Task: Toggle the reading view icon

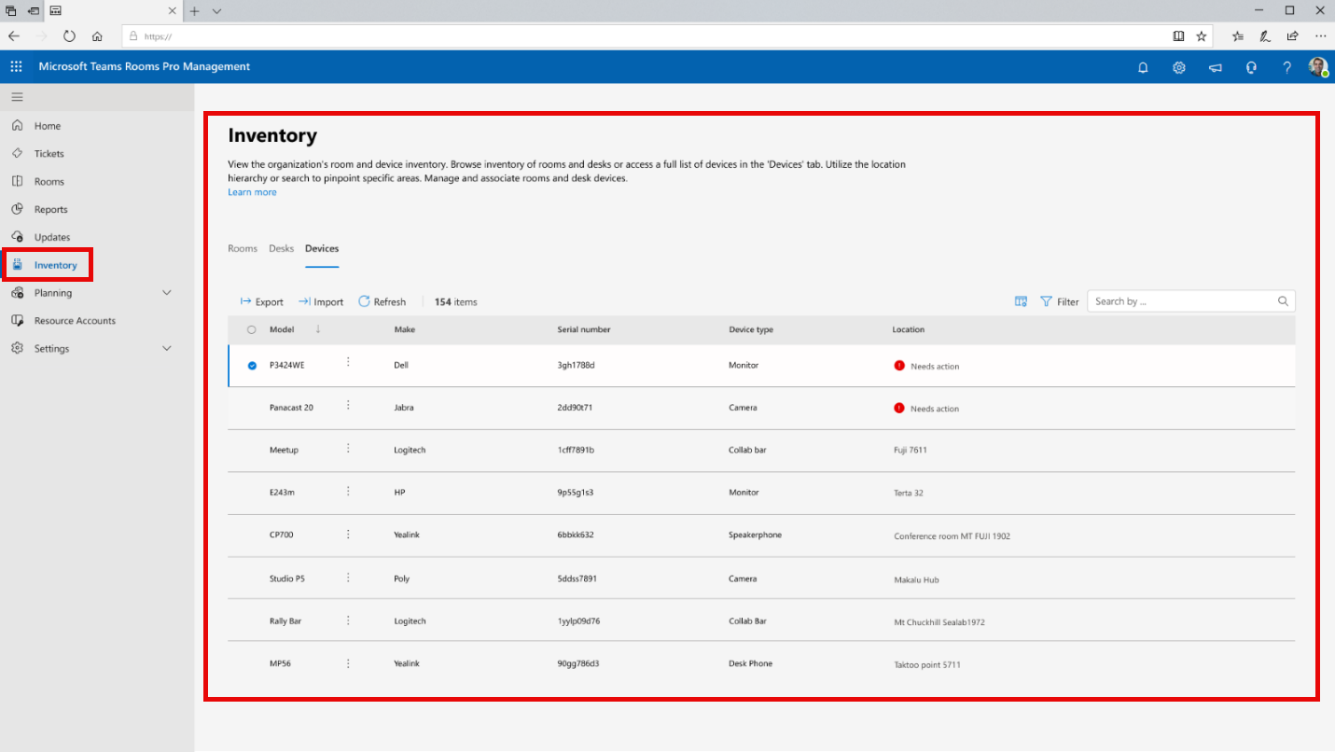Action: [x=1178, y=36]
